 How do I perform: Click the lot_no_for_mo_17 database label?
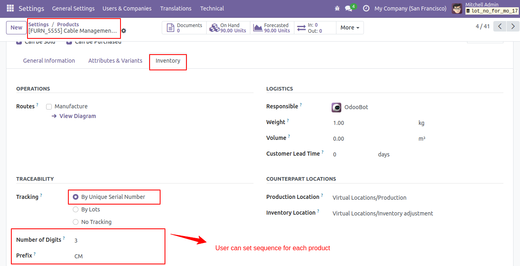pos(491,11)
